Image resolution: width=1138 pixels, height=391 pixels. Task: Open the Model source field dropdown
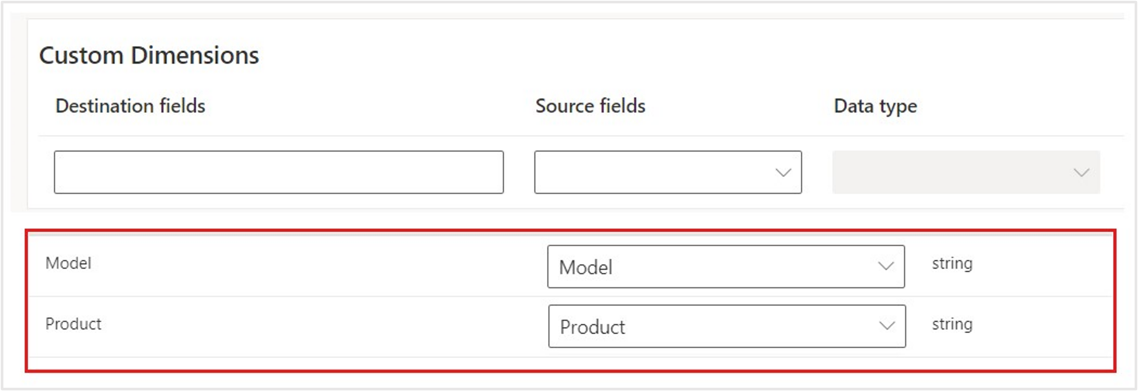(726, 267)
